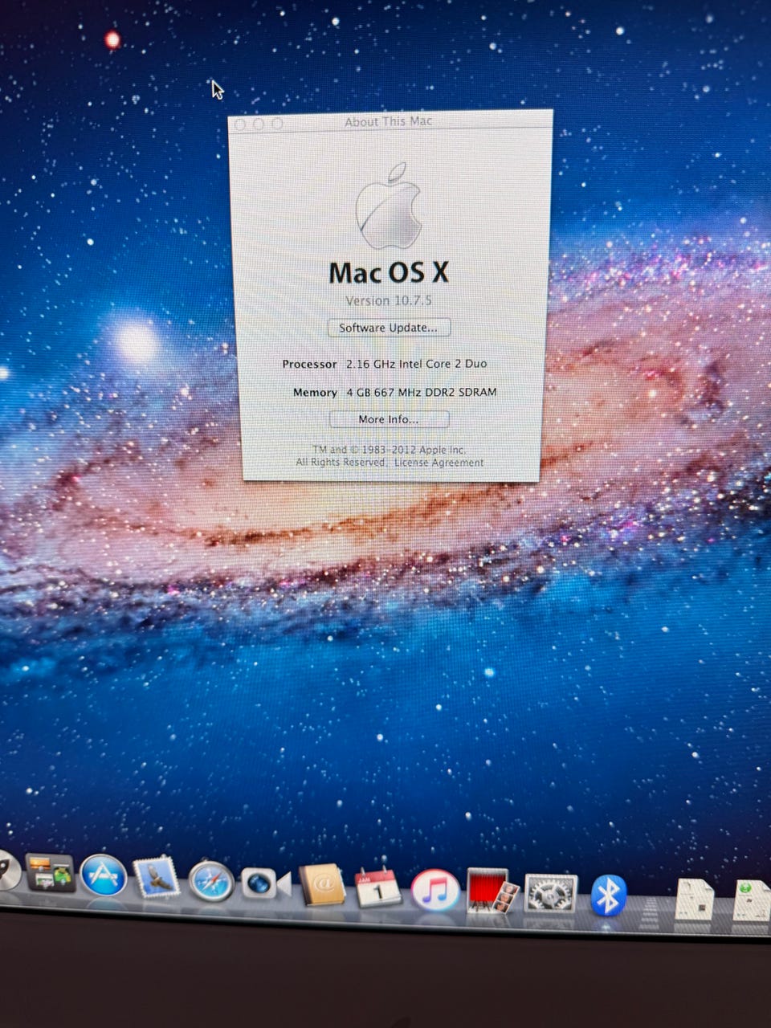Open iCal calendar icon
771x1028 pixels.
(377, 887)
